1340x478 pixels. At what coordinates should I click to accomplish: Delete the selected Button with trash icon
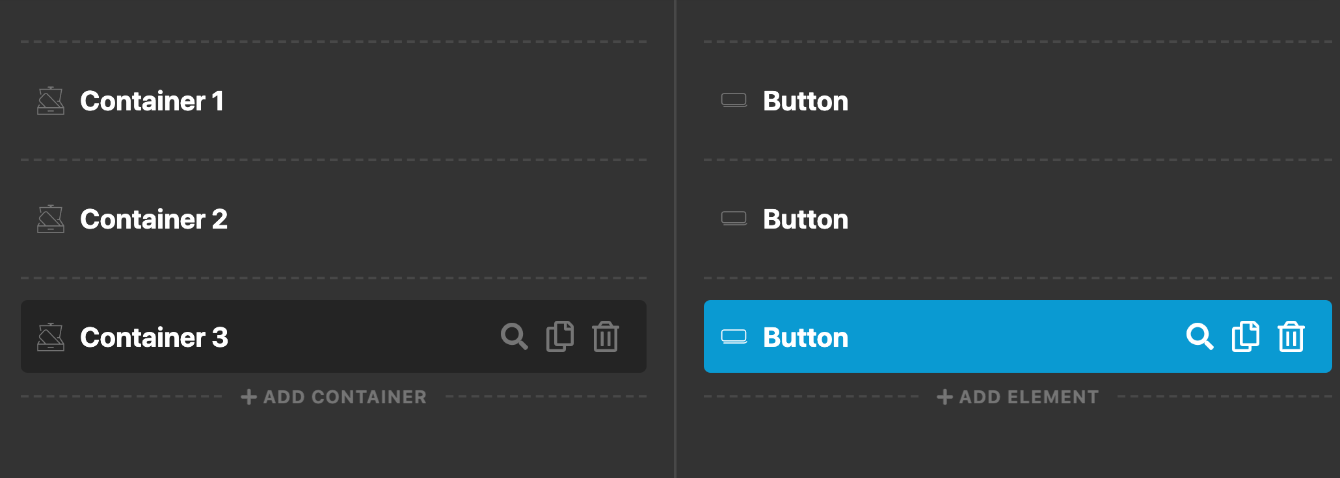(x=1291, y=336)
